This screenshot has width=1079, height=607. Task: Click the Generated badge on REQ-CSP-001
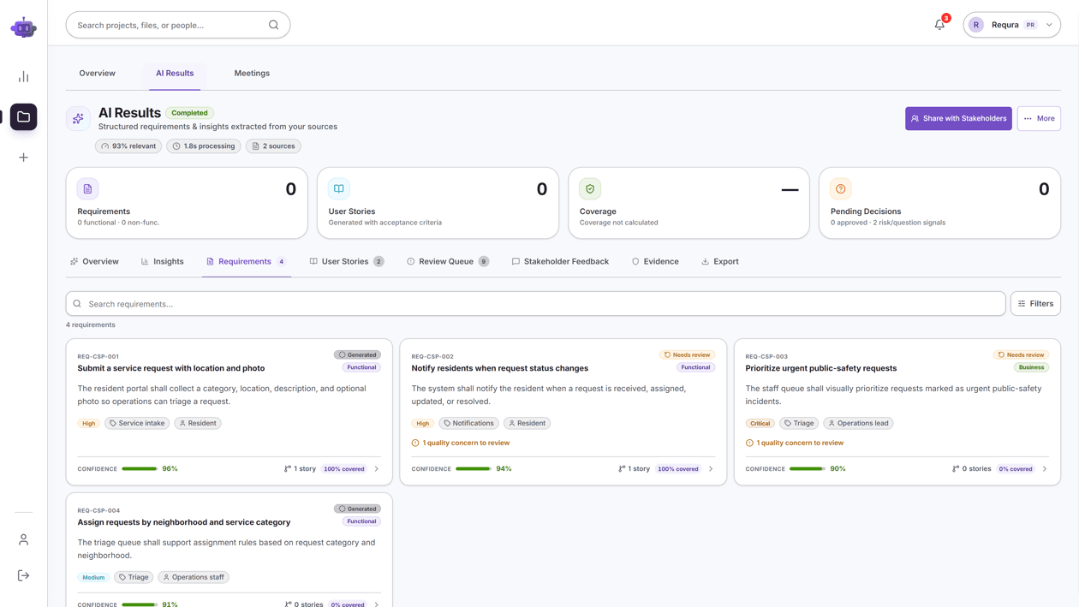(x=357, y=354)
